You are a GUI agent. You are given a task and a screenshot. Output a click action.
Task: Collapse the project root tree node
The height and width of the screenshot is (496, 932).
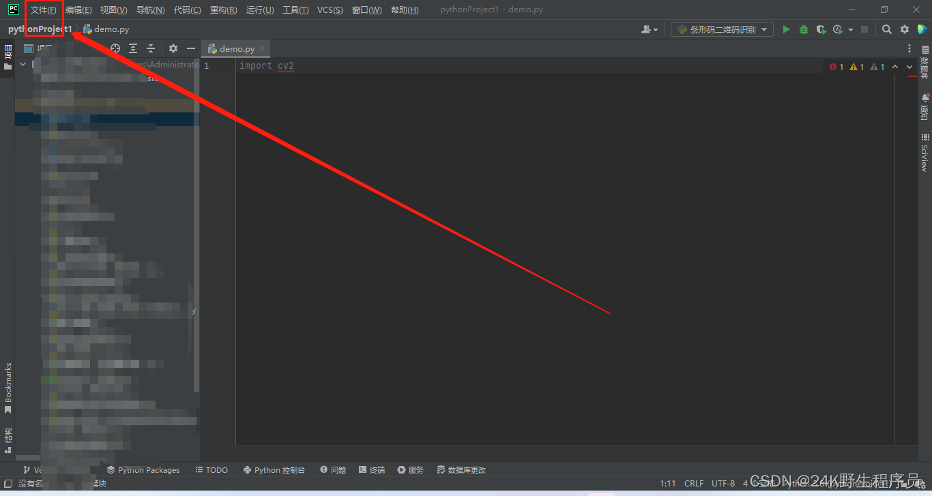click(x=23, y=64)
